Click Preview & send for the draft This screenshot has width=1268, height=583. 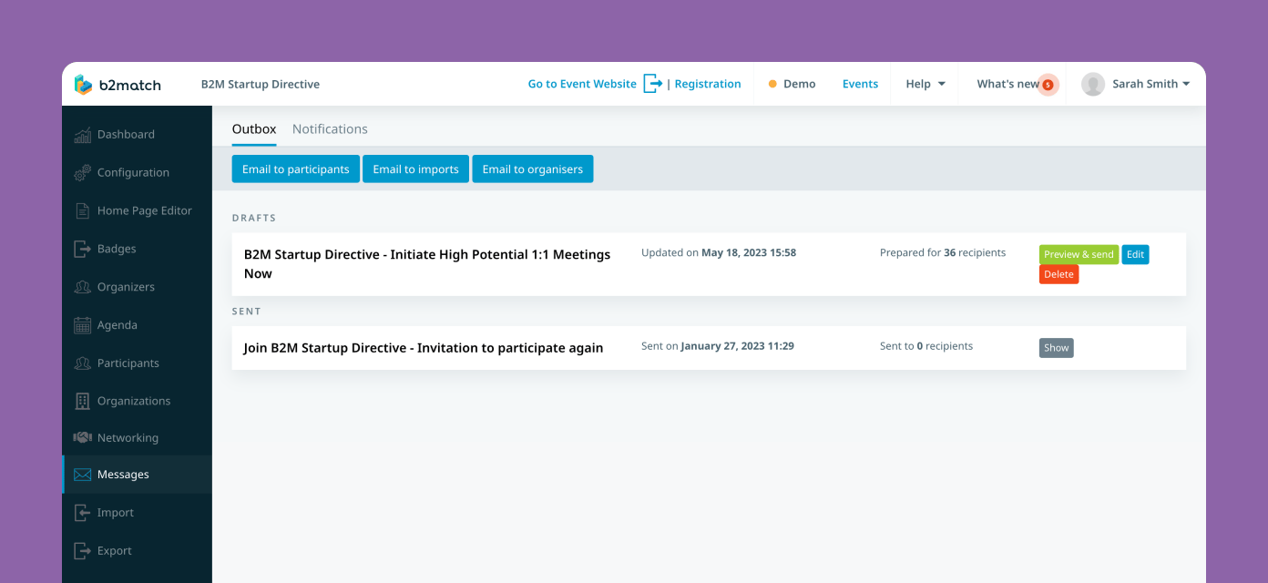click(1079, 255)
